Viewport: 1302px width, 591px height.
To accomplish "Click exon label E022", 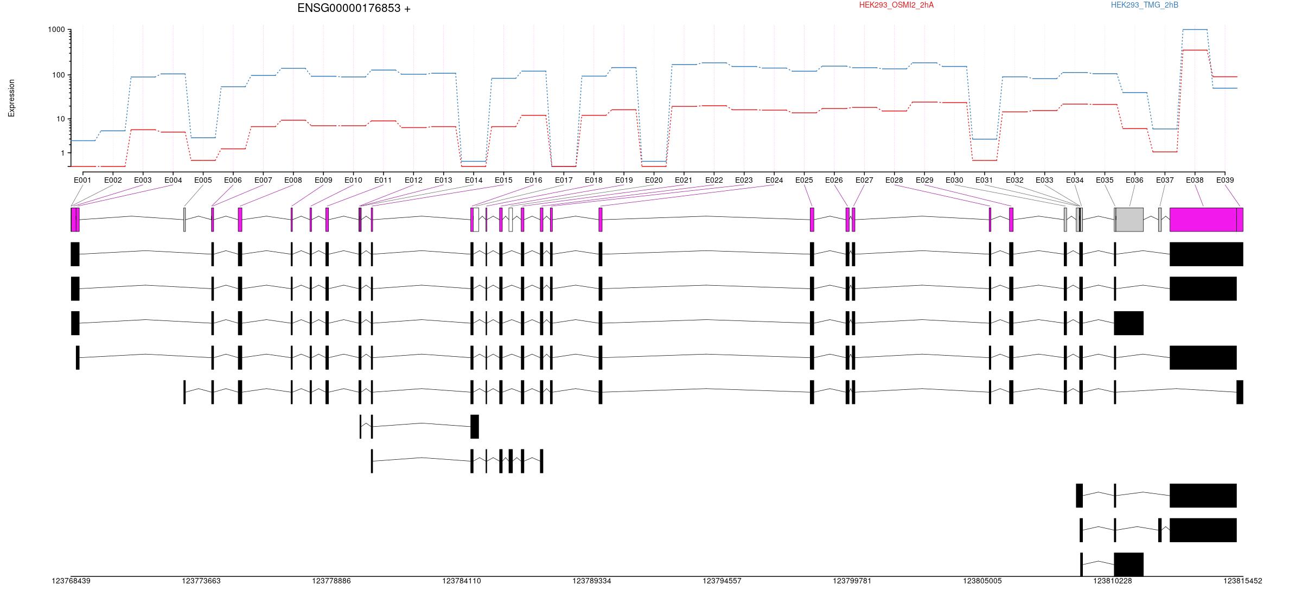I will (x=714, y=180).
